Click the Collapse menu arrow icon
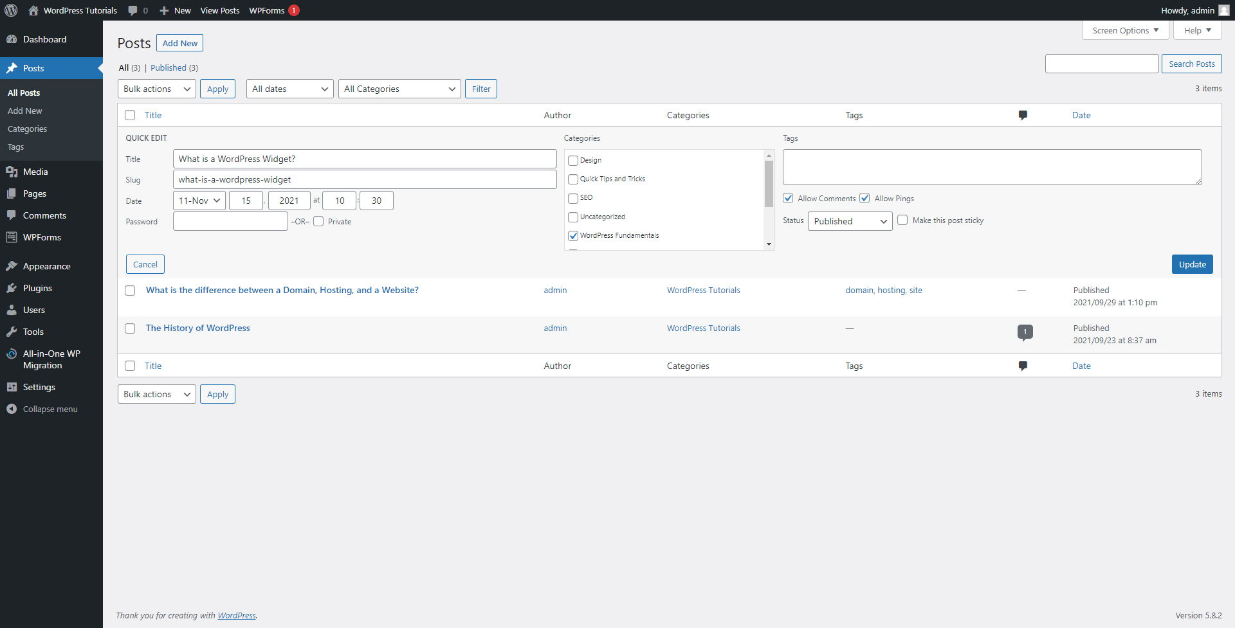The height and width of the screenshot is (628, 1235). coord(12,409)
